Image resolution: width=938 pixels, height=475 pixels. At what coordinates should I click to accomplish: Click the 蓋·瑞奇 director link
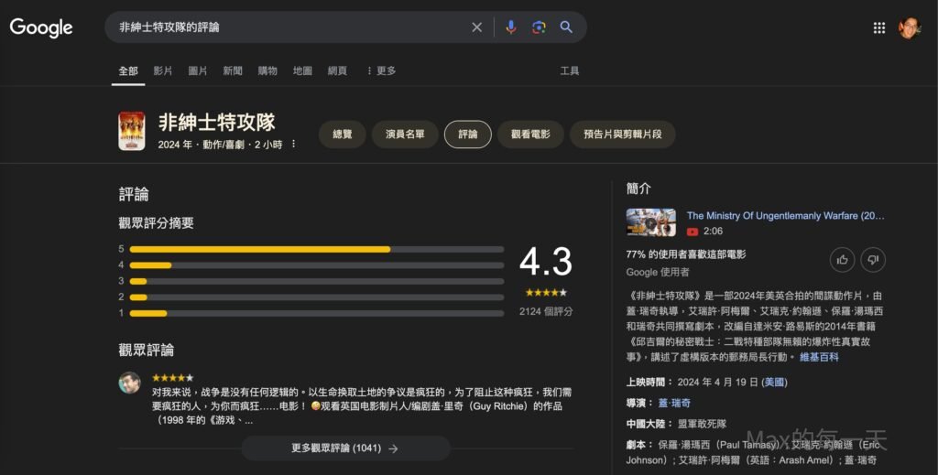pos(674,403)
